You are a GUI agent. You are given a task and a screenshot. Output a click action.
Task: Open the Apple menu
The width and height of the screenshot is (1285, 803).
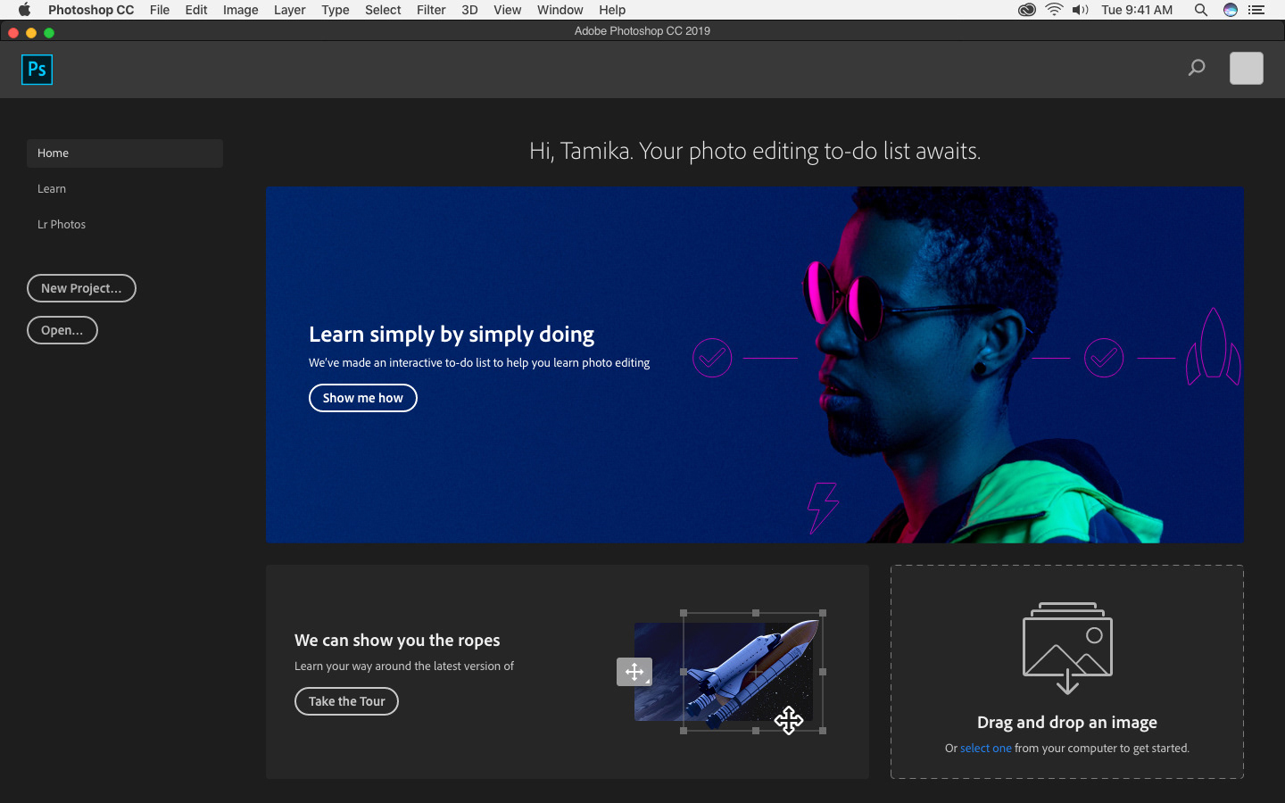(24, 10)
